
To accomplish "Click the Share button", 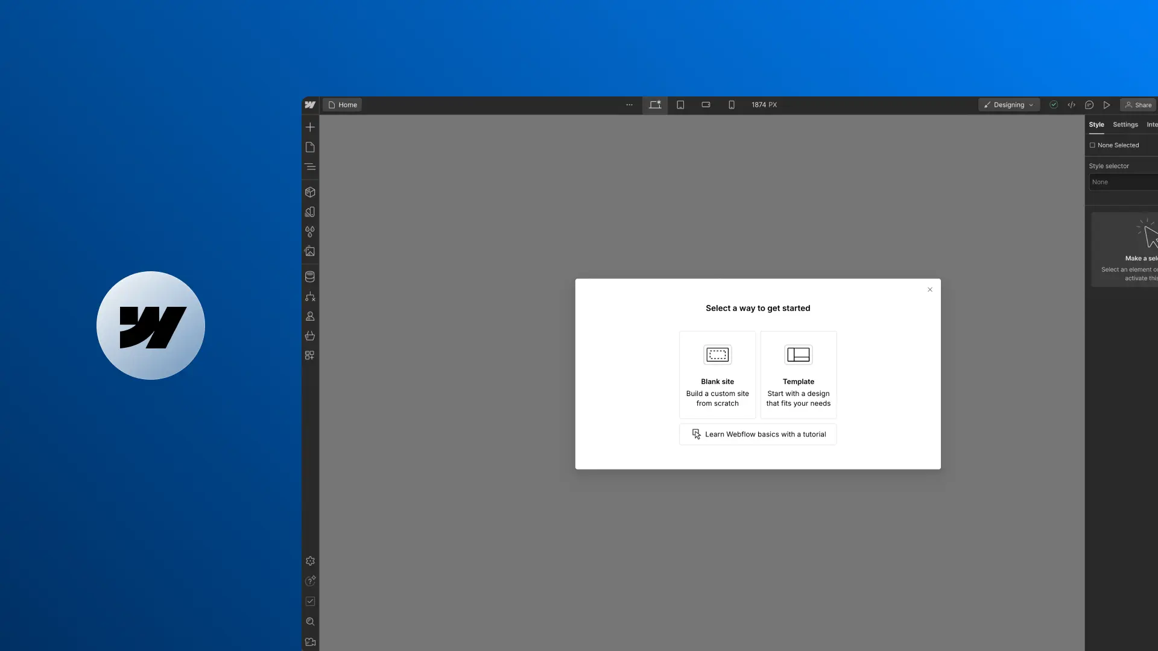I will click(x=1138, y=105).
